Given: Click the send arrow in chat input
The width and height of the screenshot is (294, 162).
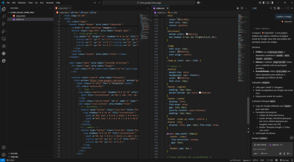Looking at the screenshot, I should pyautogui.click(x=288, y=153).
